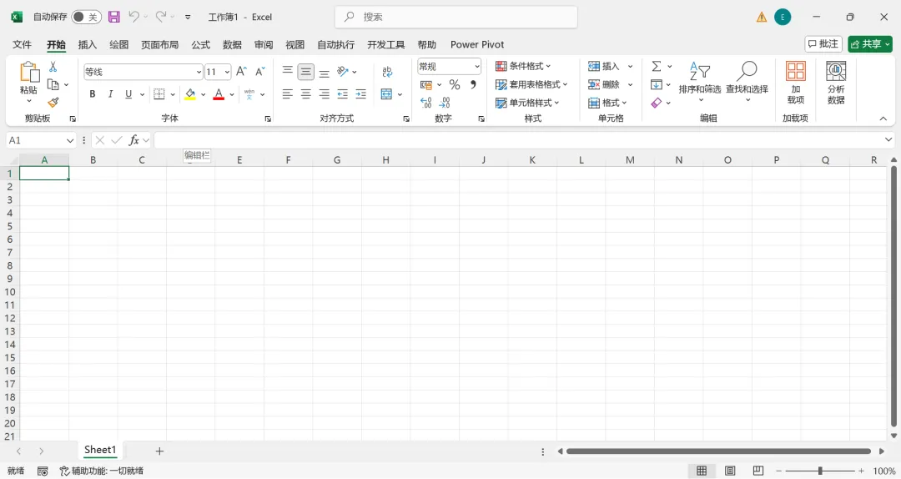901x479 pixels.
Task: Toggle center horizontal alignment
Action: click(305, 94)
